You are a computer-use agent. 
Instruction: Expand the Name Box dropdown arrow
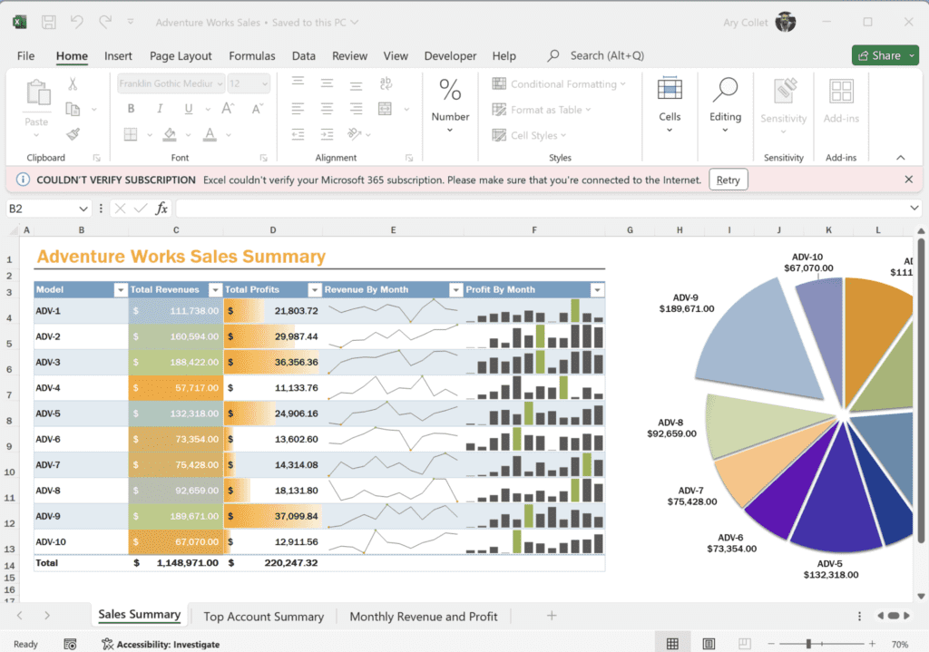click(x=83, y=209)
